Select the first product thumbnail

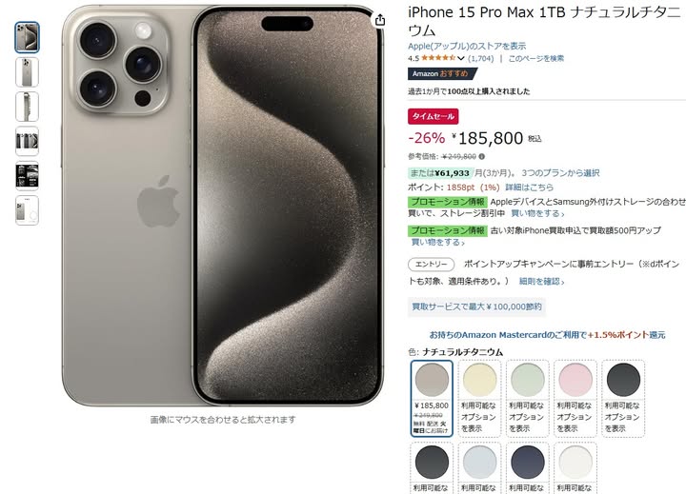pyautogui.click(x=27, y=37)
